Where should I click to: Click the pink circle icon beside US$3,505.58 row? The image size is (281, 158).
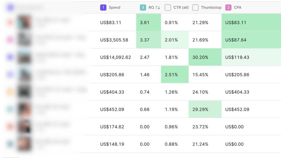pos(10,40)
